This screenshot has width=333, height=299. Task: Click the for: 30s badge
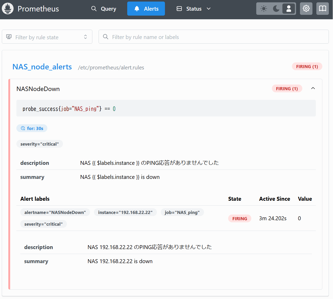(x=32, y=128)
